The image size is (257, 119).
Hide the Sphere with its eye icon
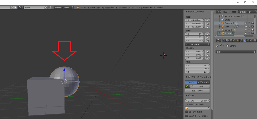(246, 33)
